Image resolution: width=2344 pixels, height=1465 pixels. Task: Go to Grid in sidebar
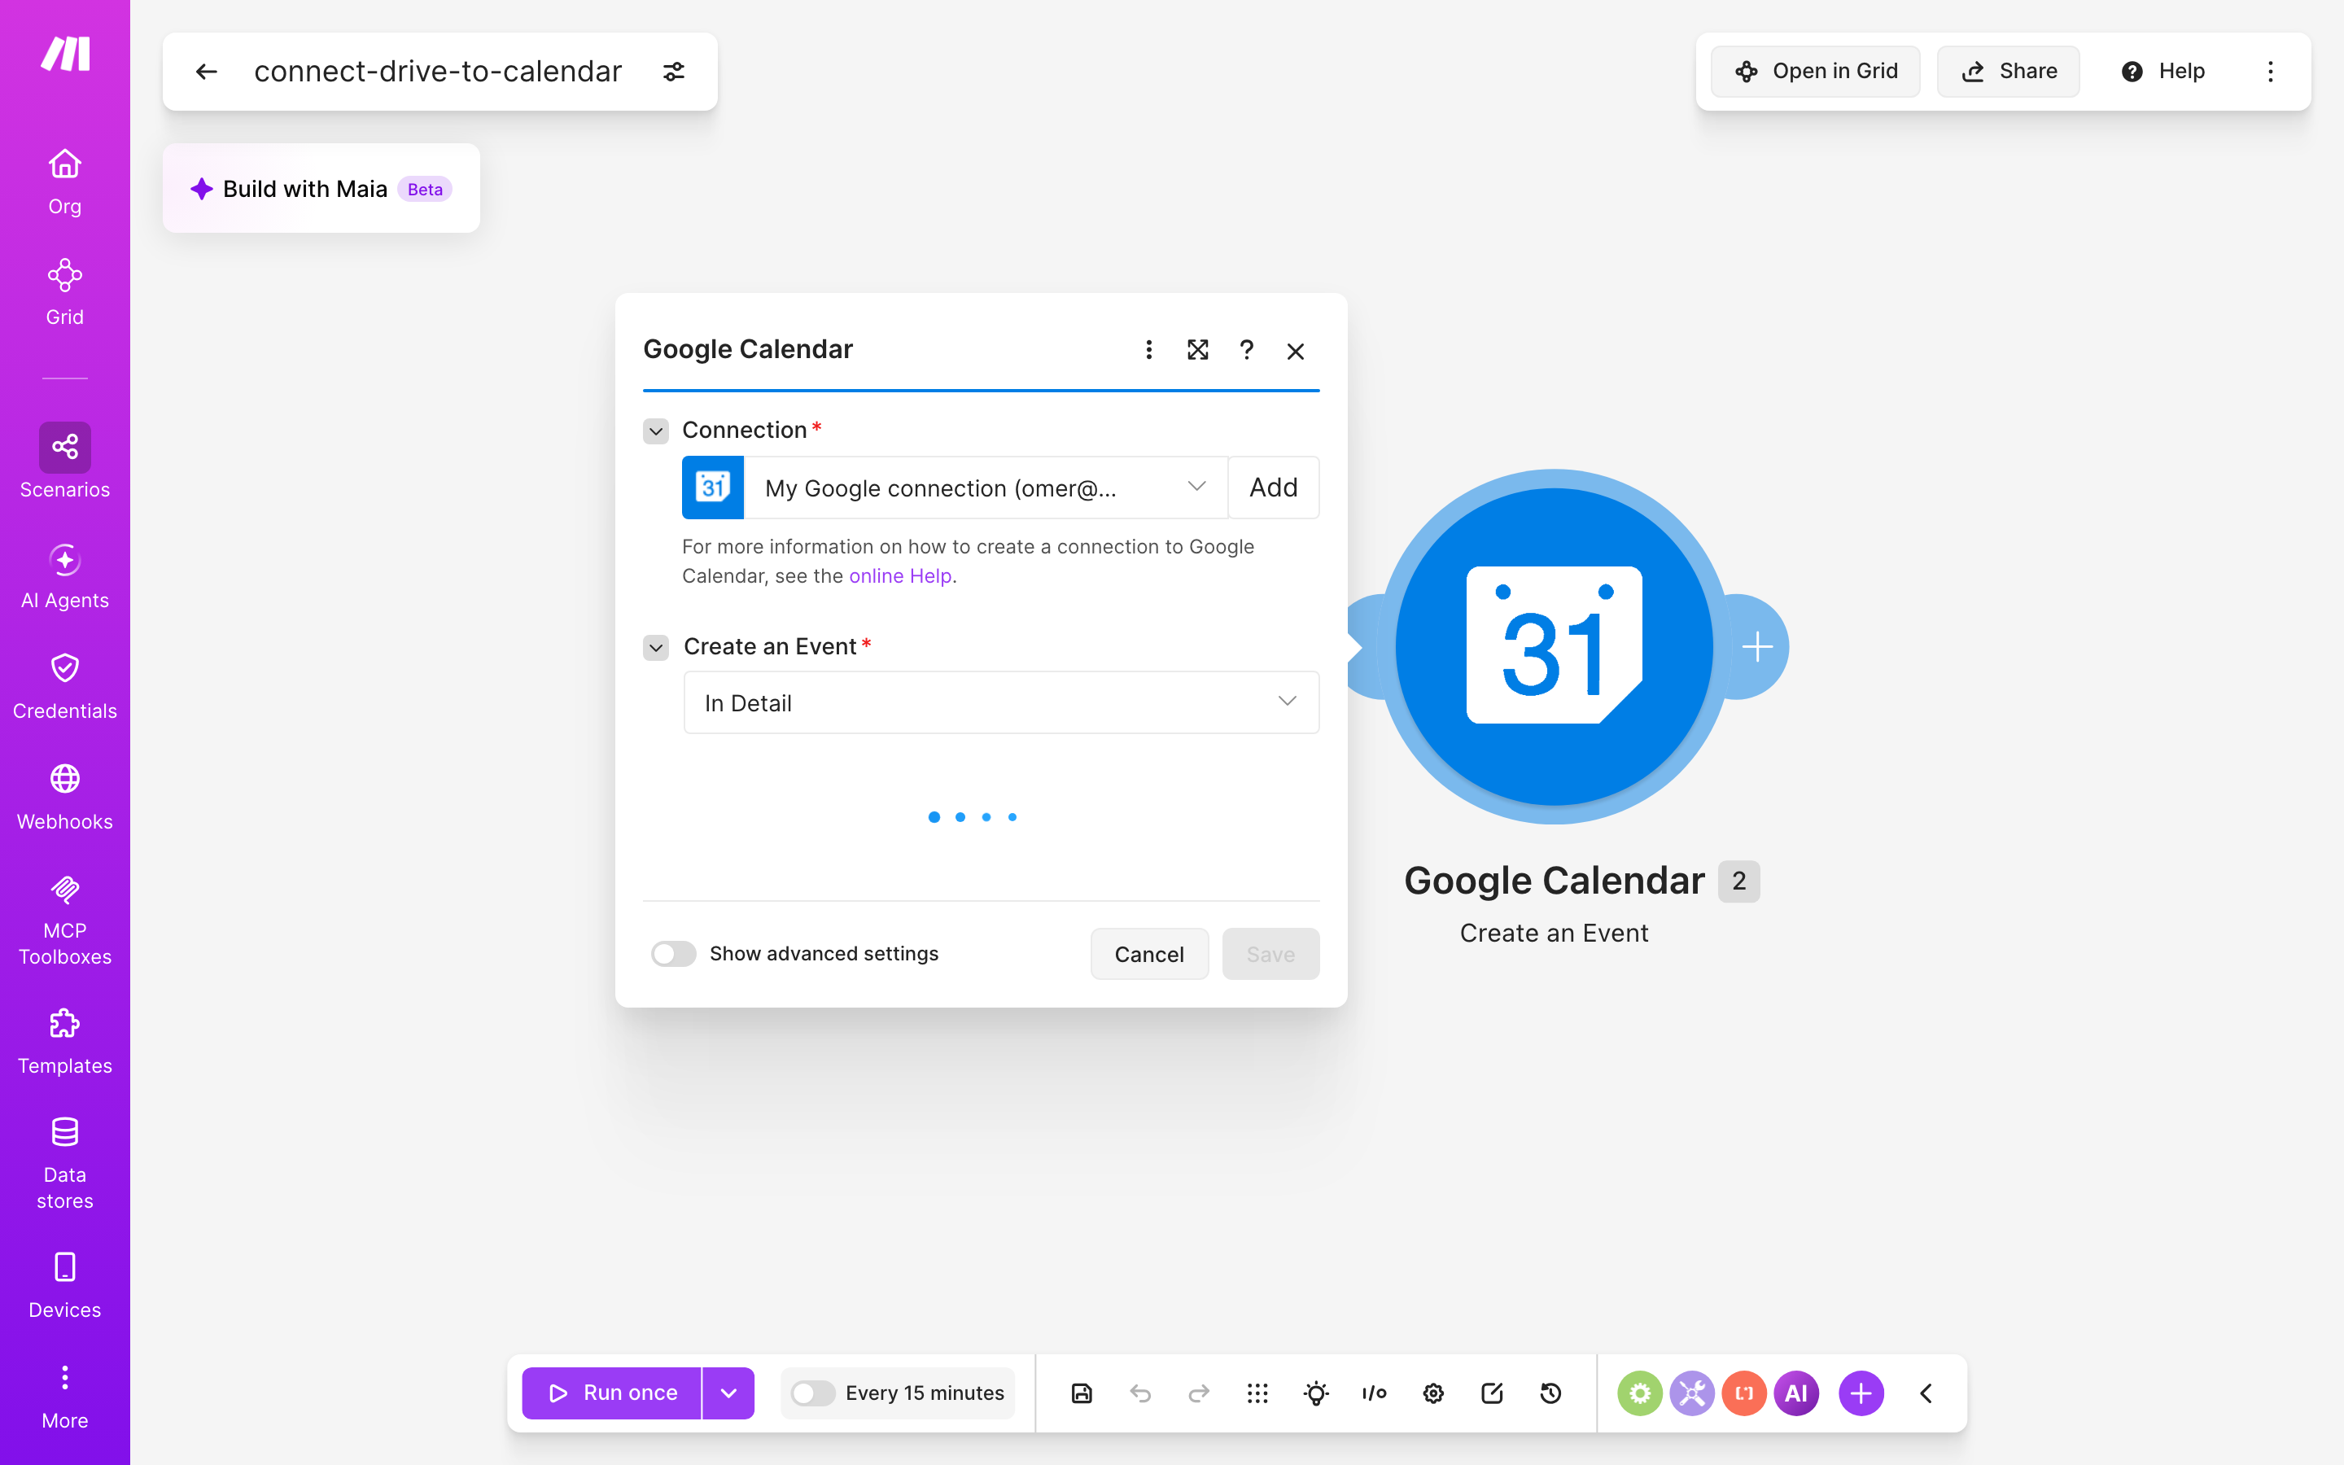(x=65, y=293)
